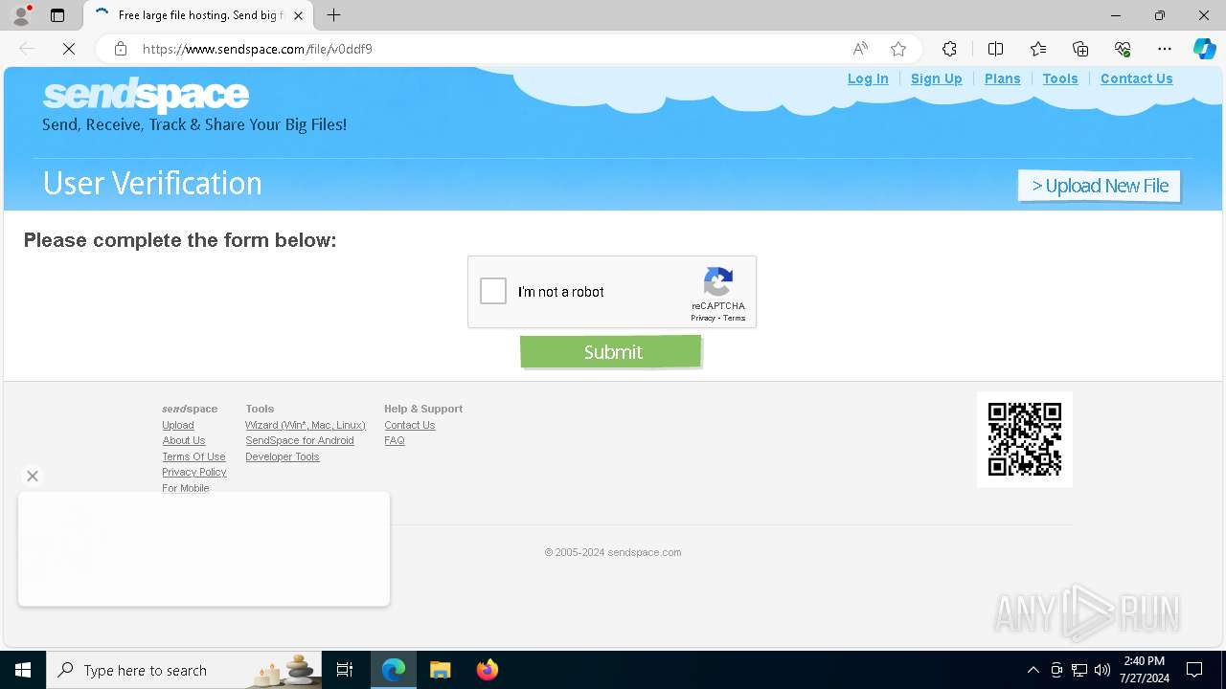Open the Tools menu link in header
The image size is (1226, 689).
pos(1060,78)
